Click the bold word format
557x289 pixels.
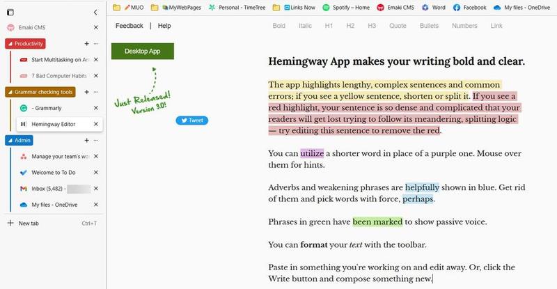(x=314, y=244)
